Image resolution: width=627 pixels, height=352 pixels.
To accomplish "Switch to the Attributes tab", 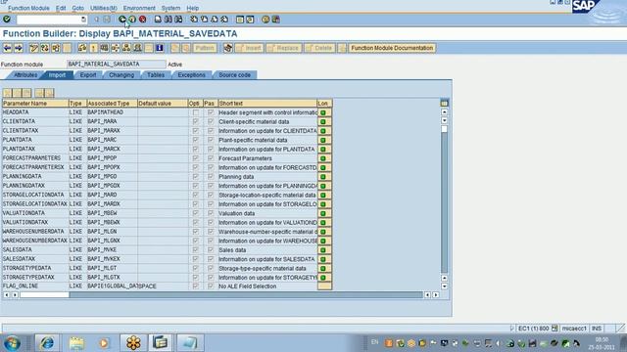I will click(25, 75).
